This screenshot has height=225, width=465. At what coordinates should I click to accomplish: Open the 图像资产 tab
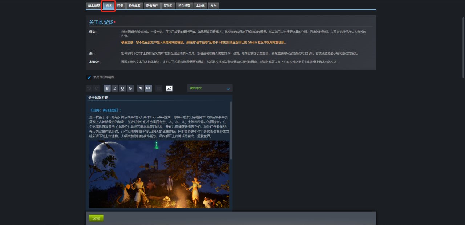[152, 6]
